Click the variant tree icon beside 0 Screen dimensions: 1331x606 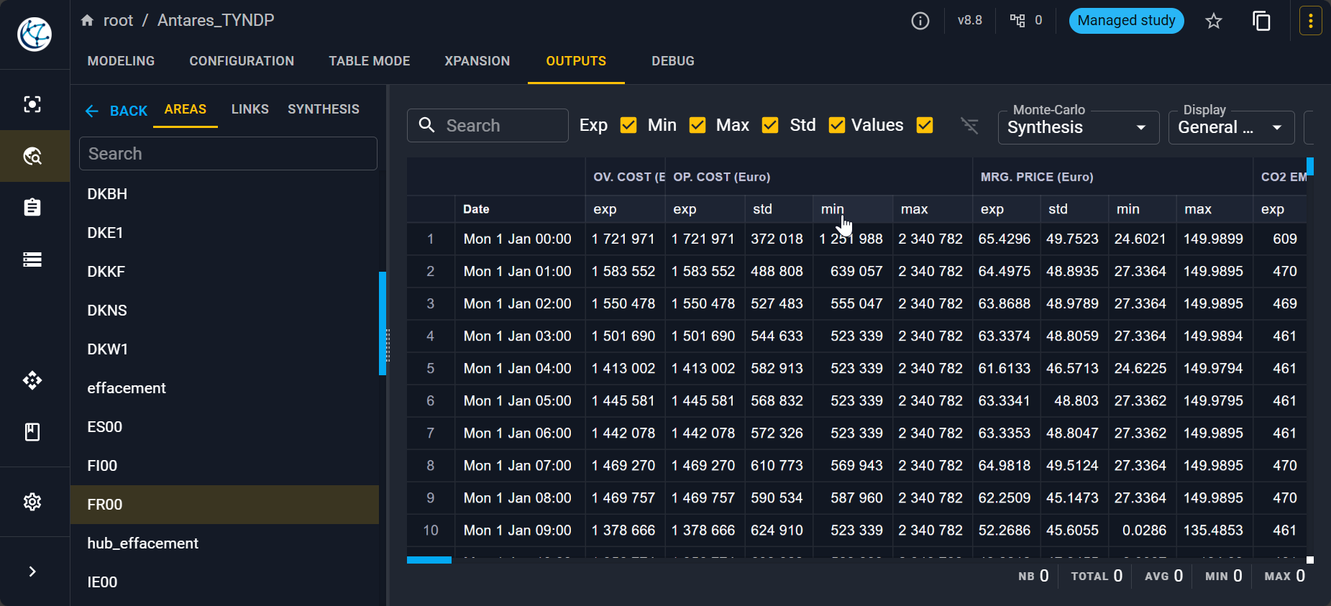click(x=1017, y=20)
